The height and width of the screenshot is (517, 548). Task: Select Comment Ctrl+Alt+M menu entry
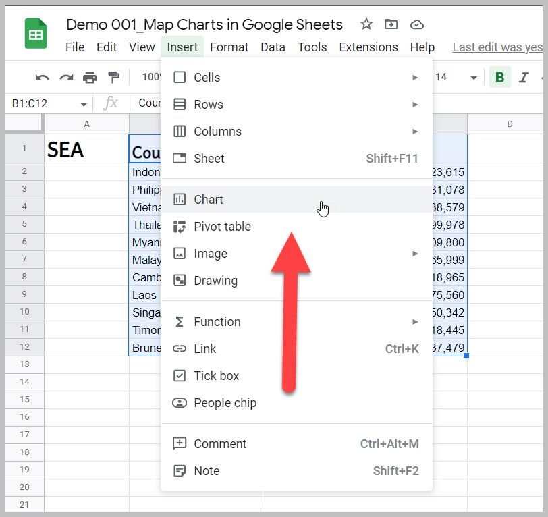click(x=297, y=443)
